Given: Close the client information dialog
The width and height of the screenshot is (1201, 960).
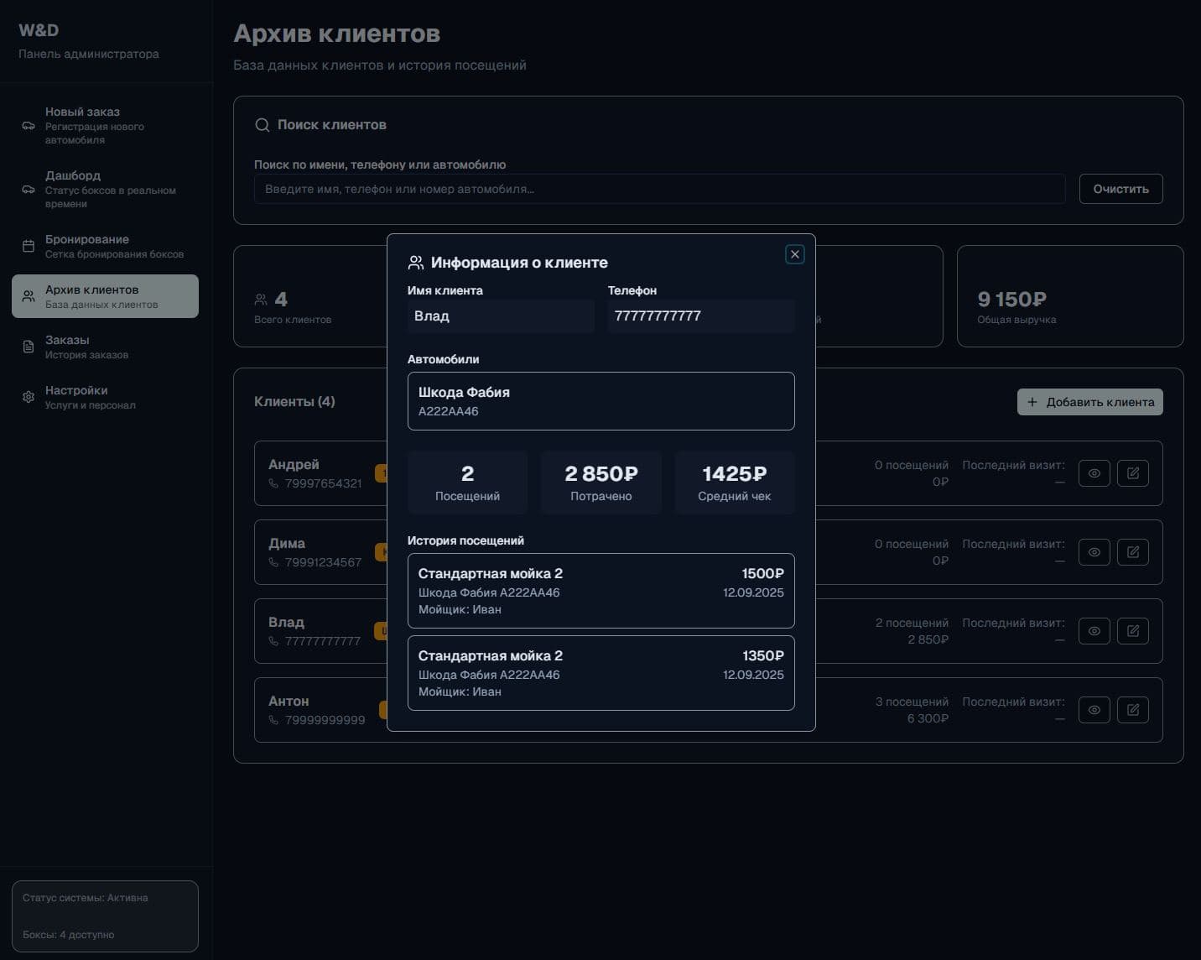Looking at the screenshot, I should coord(794,254).
